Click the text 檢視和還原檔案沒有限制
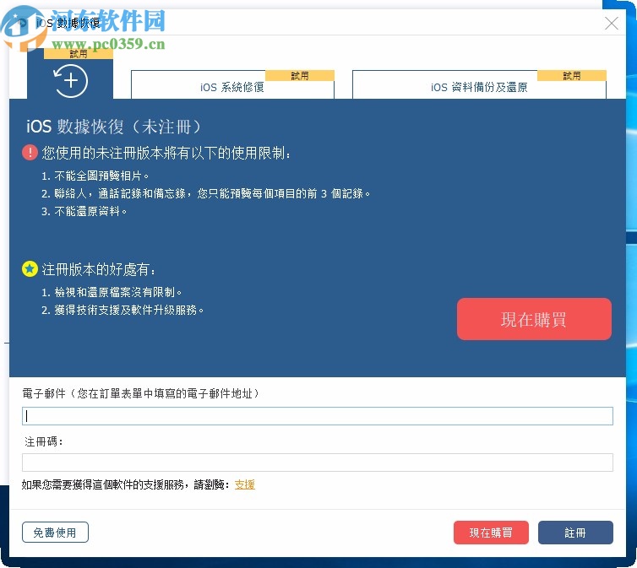The height and width of the screenshot is (568, 637). (x=112, y=292)
